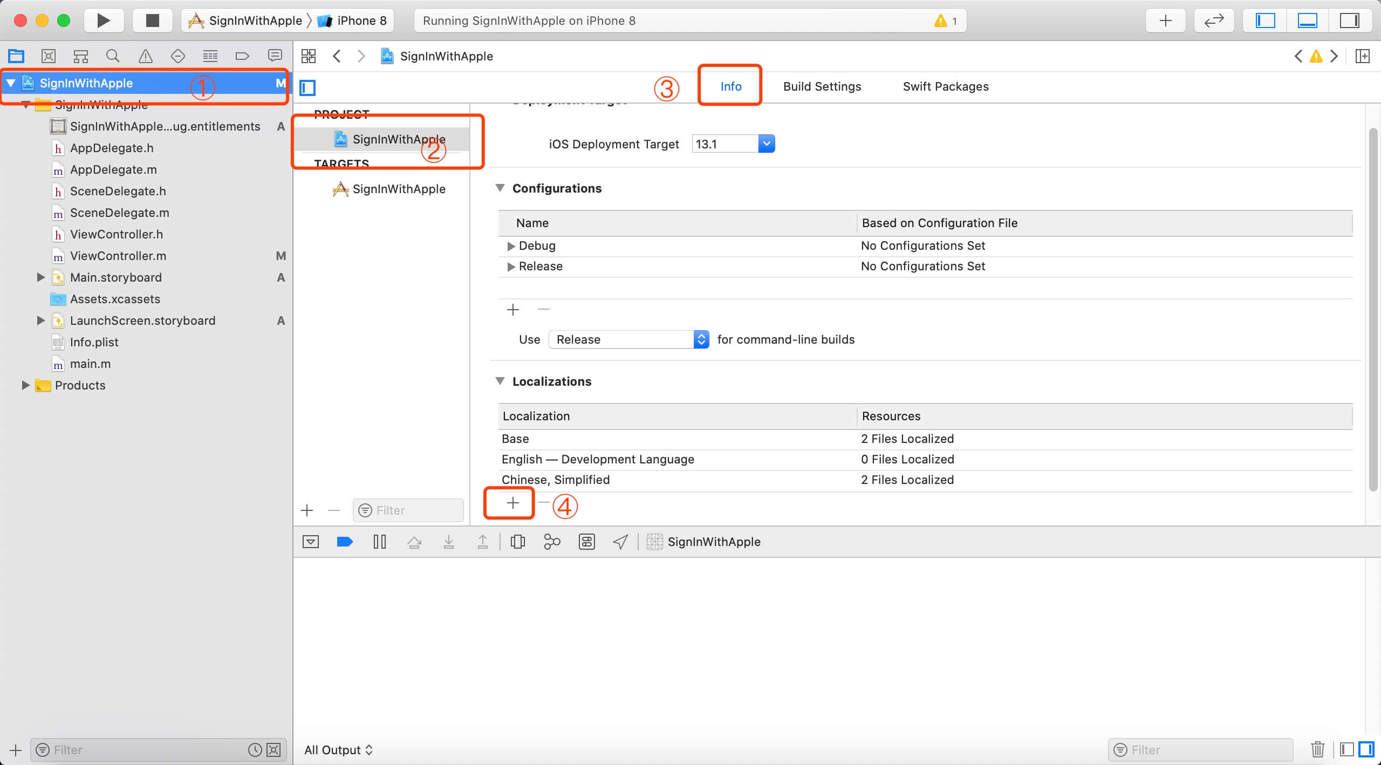Show the Find navigator magnifier
Viewport: 1381px width, 765px height.
(113, 56)
